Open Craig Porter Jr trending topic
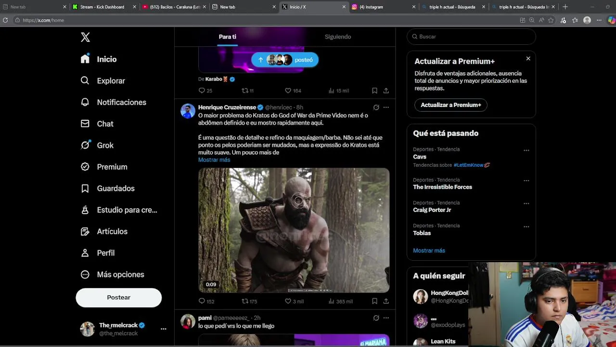 pyautogui.click(x=432, y=210)
